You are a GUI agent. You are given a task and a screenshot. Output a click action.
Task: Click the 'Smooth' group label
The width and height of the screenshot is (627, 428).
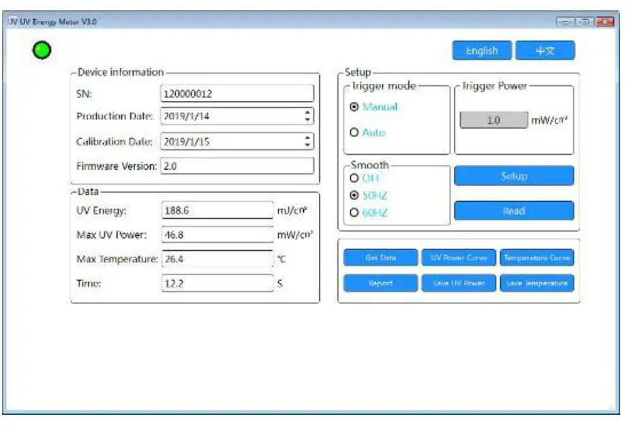(x=369, y=164)
